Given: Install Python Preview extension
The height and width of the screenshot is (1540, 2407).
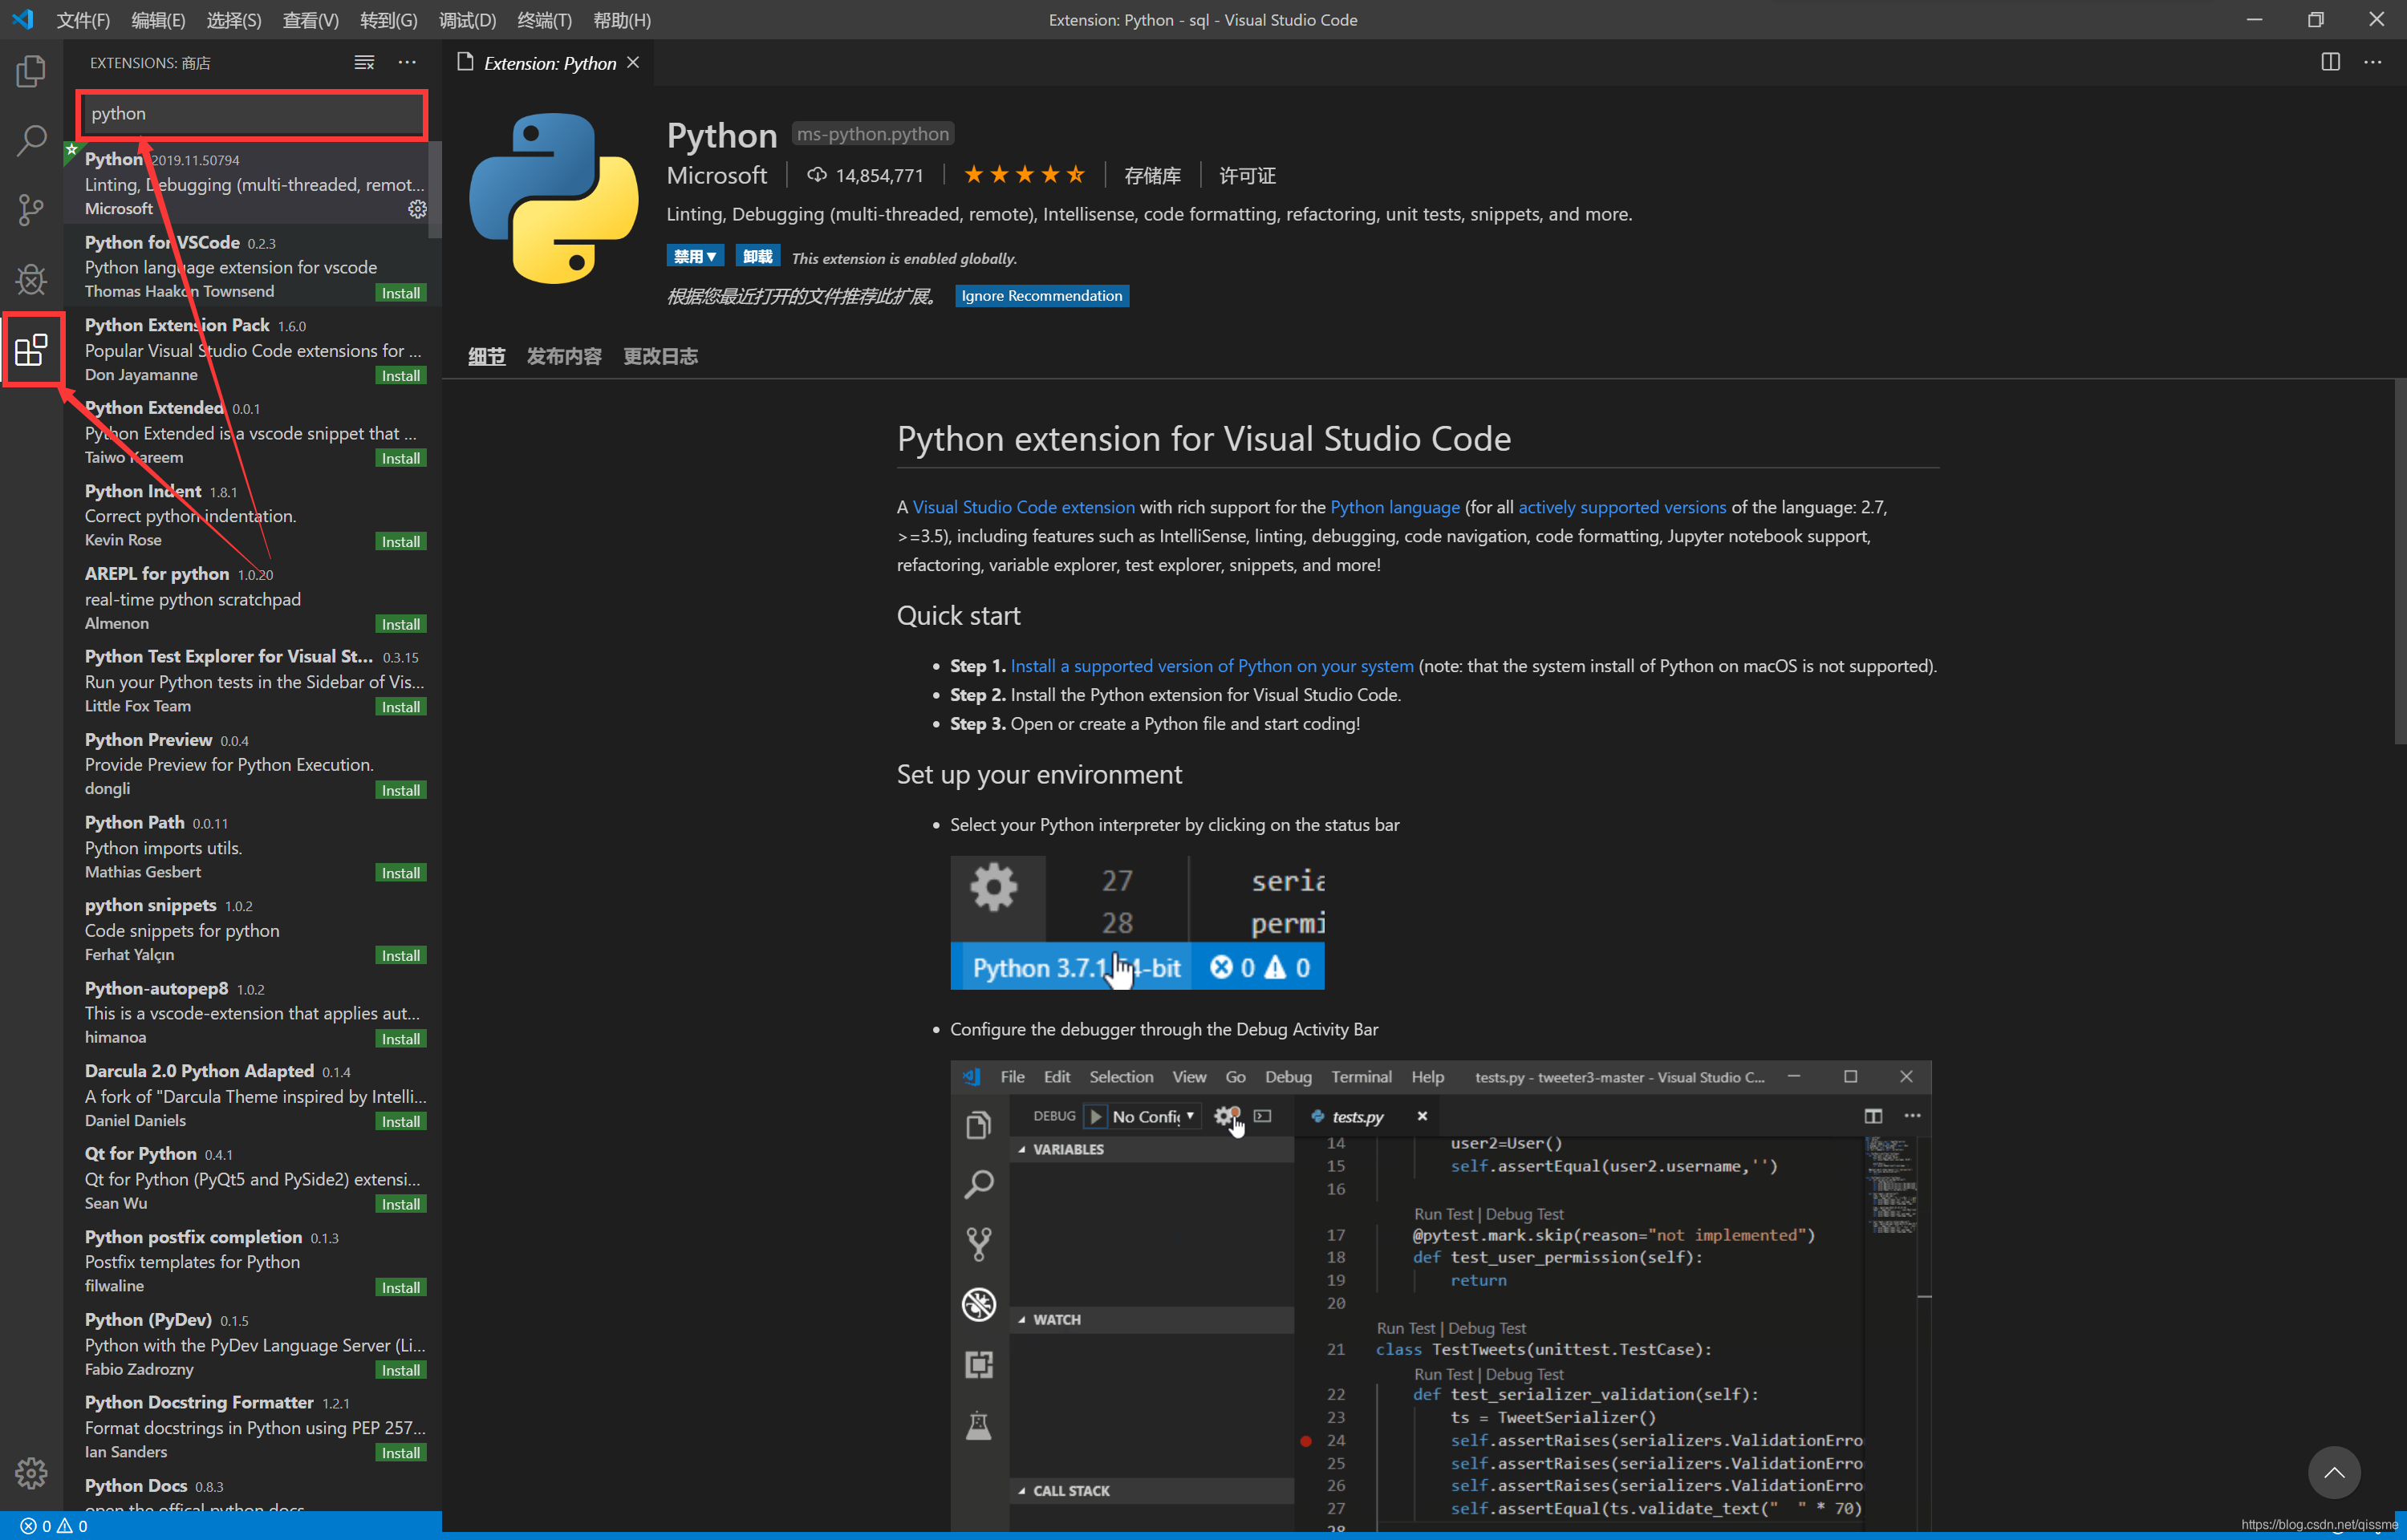Looking at the screenshot, I should coord(401,791).
